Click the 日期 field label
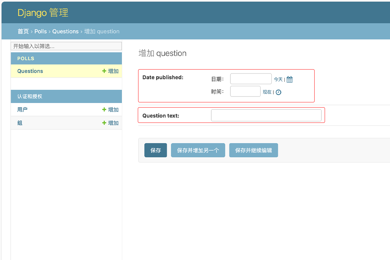 point(217,79)
